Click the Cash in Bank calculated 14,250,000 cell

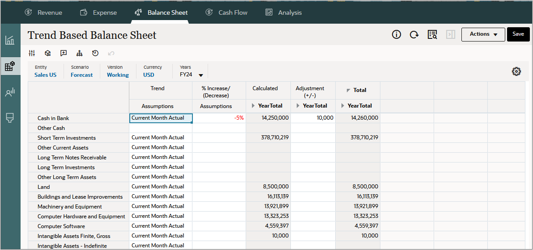pos(269,118)
